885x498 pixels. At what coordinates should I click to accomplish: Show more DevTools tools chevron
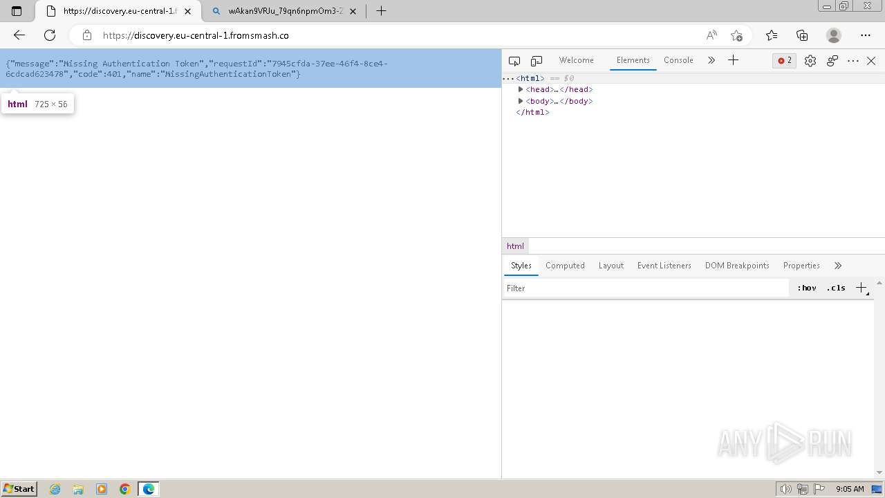(711, 61)
